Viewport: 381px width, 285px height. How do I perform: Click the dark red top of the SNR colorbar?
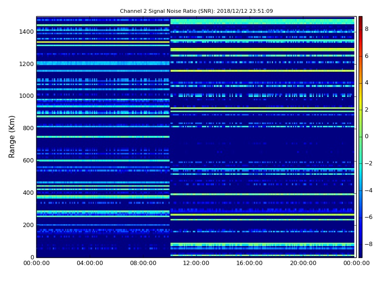click(361, 19)
